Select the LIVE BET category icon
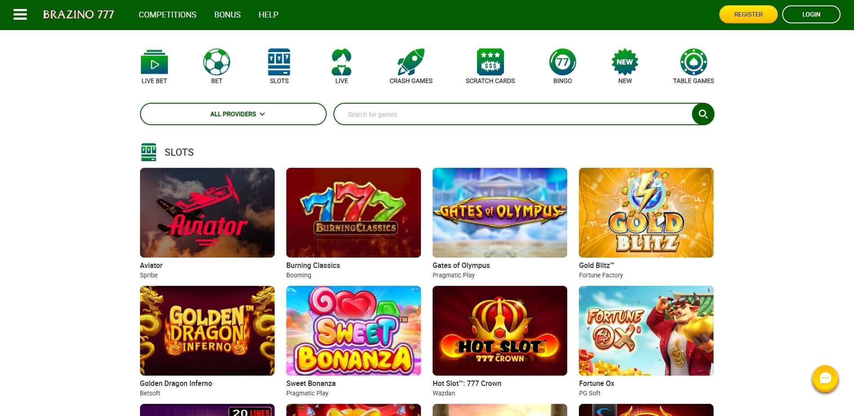 tap(154, 63)
